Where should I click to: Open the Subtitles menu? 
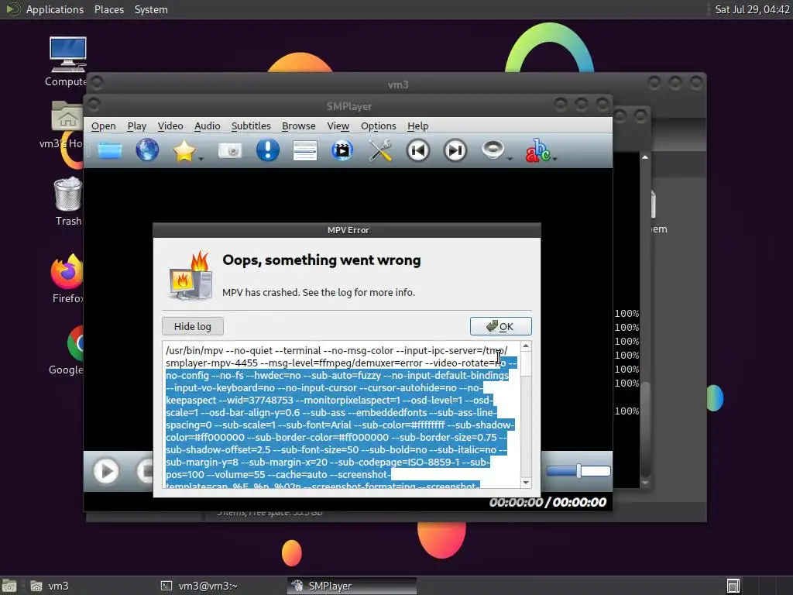click(251, 126)
